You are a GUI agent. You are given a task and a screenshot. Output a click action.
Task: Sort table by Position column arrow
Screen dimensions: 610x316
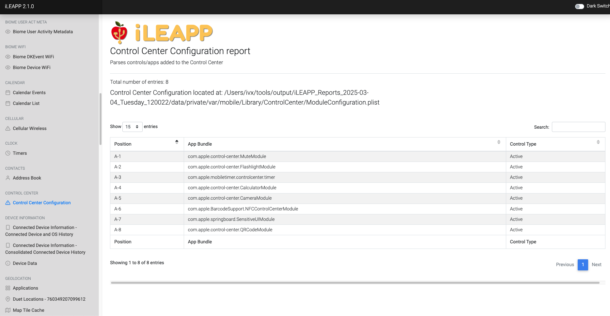[177, 142]
